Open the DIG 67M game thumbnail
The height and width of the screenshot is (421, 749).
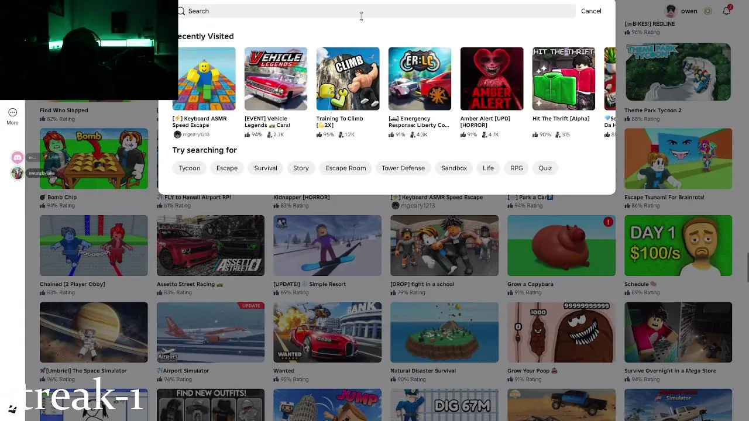(x=444, y=405)
